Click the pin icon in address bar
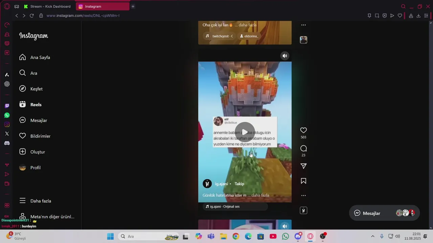The height and width of the screenshot is (243, 433). pos(369,16)
